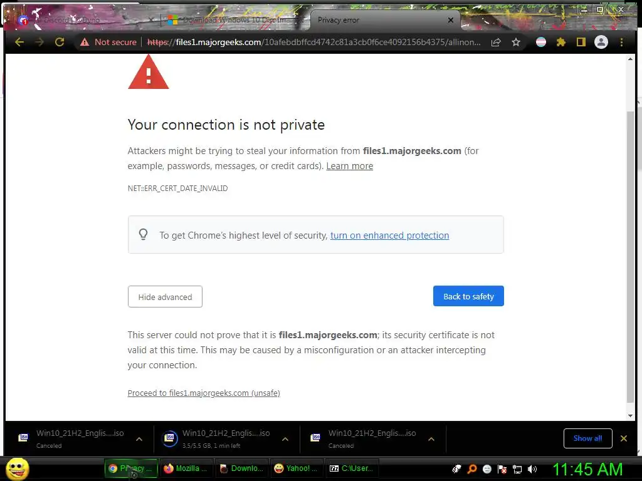Image resolution: width=642 pixels, height=481 pixels.
Task: Expand options for the in-progress ISO download
Action: (285, 439)
